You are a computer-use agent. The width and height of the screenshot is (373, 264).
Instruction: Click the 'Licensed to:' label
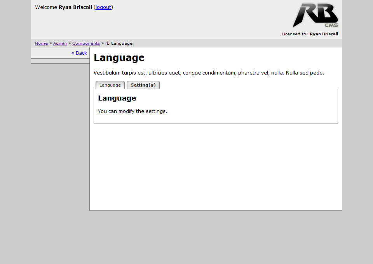(295, 34)
